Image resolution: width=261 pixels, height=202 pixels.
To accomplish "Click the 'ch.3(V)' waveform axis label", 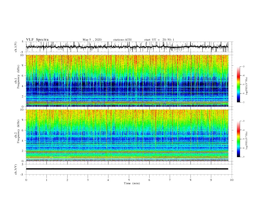I will click(x=16, y=169).
